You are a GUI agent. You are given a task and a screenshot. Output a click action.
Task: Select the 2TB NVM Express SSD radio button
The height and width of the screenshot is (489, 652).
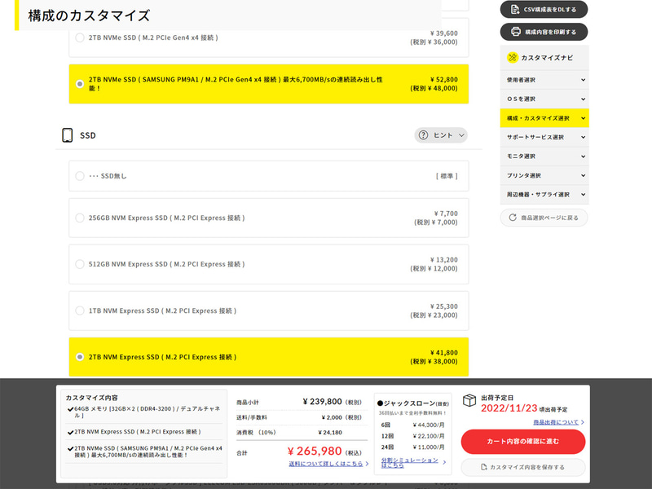point(80,357)
